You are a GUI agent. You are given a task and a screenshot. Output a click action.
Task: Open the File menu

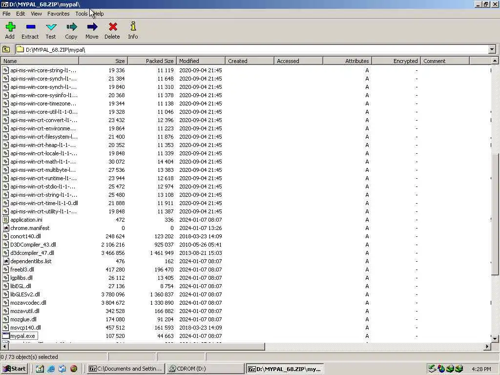click(6, 14)
